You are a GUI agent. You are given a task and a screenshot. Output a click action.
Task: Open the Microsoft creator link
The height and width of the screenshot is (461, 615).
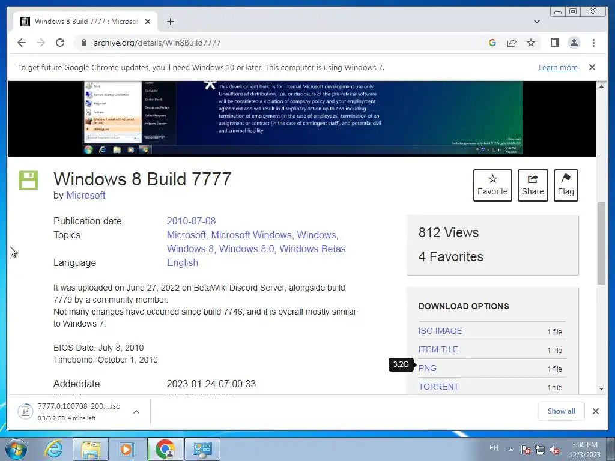point(85,195)
